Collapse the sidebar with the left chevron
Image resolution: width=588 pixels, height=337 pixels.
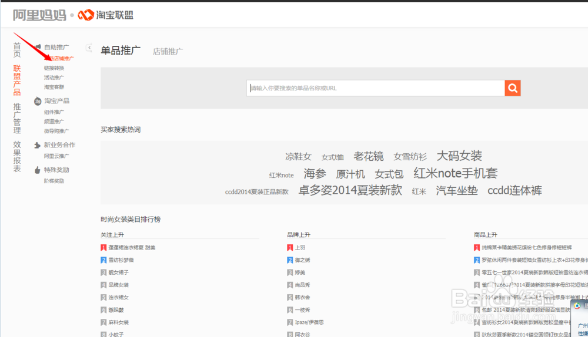[89, 48]
